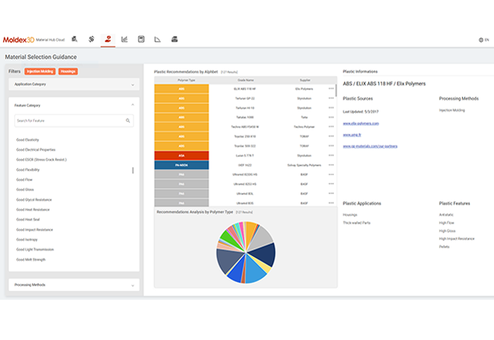Open the three-dot menu for Ultramid B3L row
494x340 pixels.
[x=331, y=193]
